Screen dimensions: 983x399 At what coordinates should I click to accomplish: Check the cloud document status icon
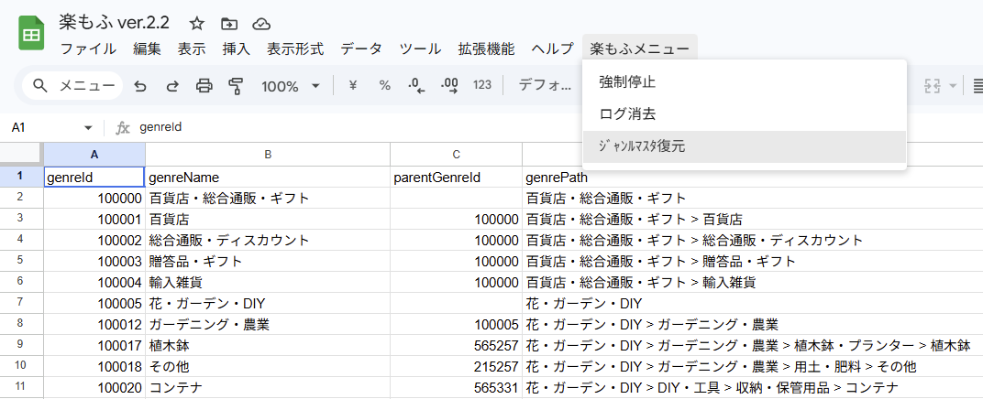click(261, 24)
